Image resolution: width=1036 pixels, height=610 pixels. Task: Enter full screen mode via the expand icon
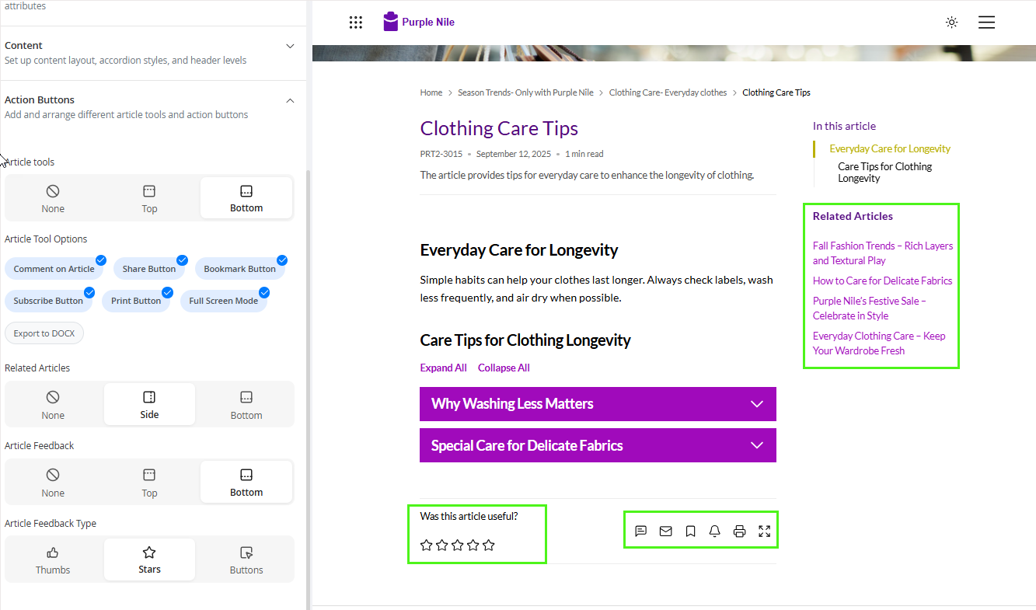tap(765, 532)
